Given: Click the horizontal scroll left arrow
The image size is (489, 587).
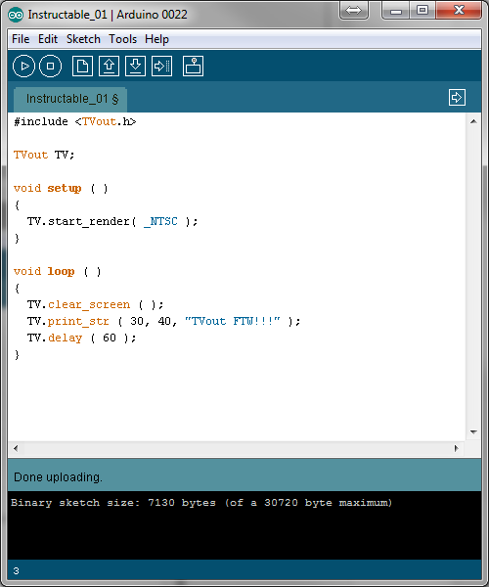Looking at the screenshot, I should coord(16,448).
